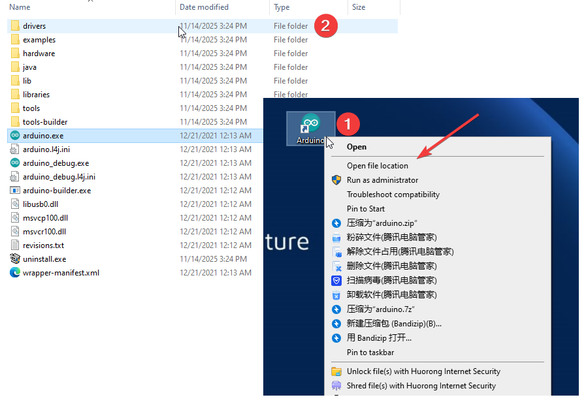Select the drivers folder icon
586x408 pixels.
[x=15, y=25]
